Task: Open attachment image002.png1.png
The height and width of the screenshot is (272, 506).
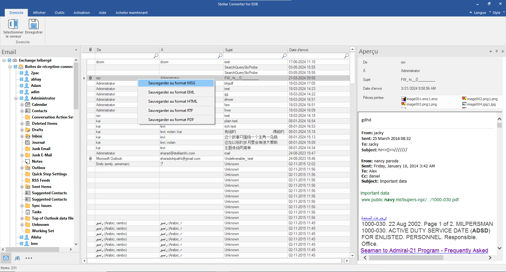Action: pos(480,99)
